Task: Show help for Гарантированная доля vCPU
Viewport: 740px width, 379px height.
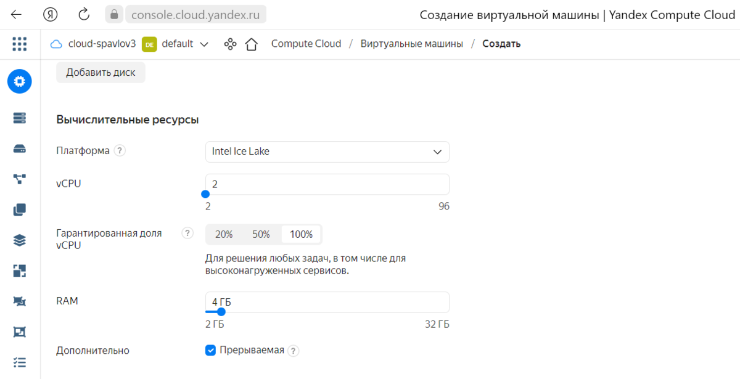Action: coord(187,234)
